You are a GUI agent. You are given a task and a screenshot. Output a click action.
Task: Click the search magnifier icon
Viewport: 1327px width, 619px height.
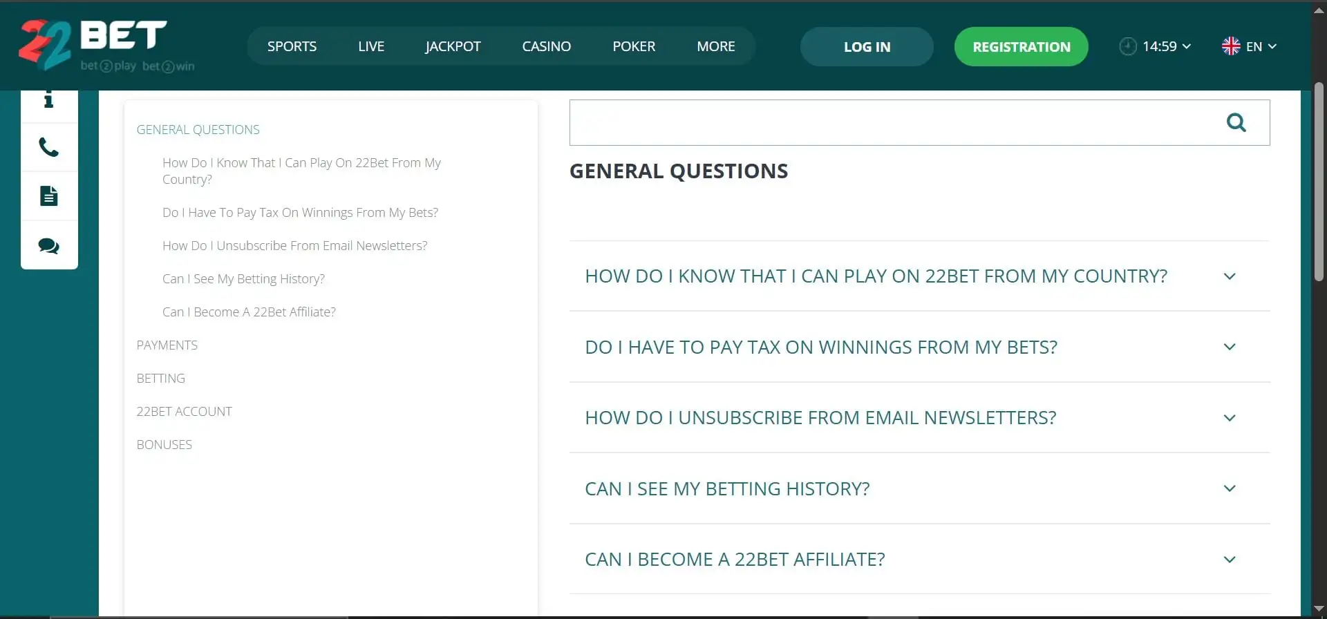pos(1236,123)
